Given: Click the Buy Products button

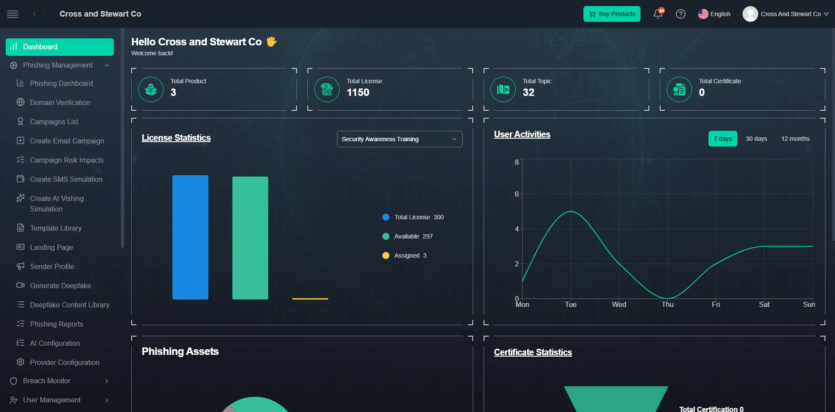Looking at the screenshot, I should (x=612, y=14).
